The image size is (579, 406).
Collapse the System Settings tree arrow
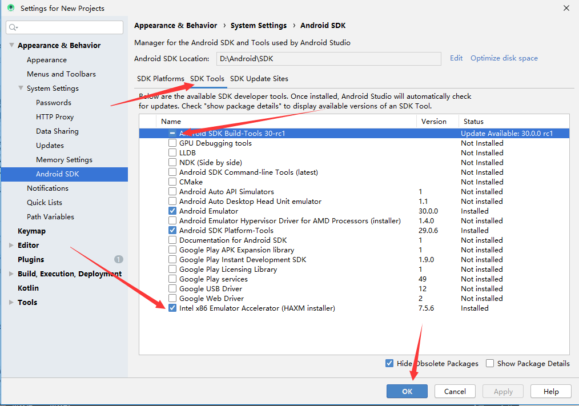coord(21,88)
